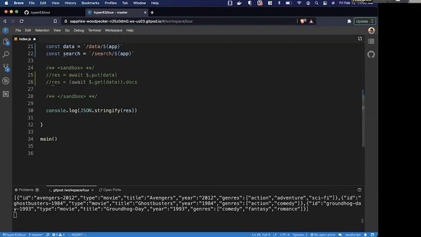Viewport: 421px width, 237px height.
Task: Click the Wi-Fi icon in the macOS menu bar
Action: point(299,3)
